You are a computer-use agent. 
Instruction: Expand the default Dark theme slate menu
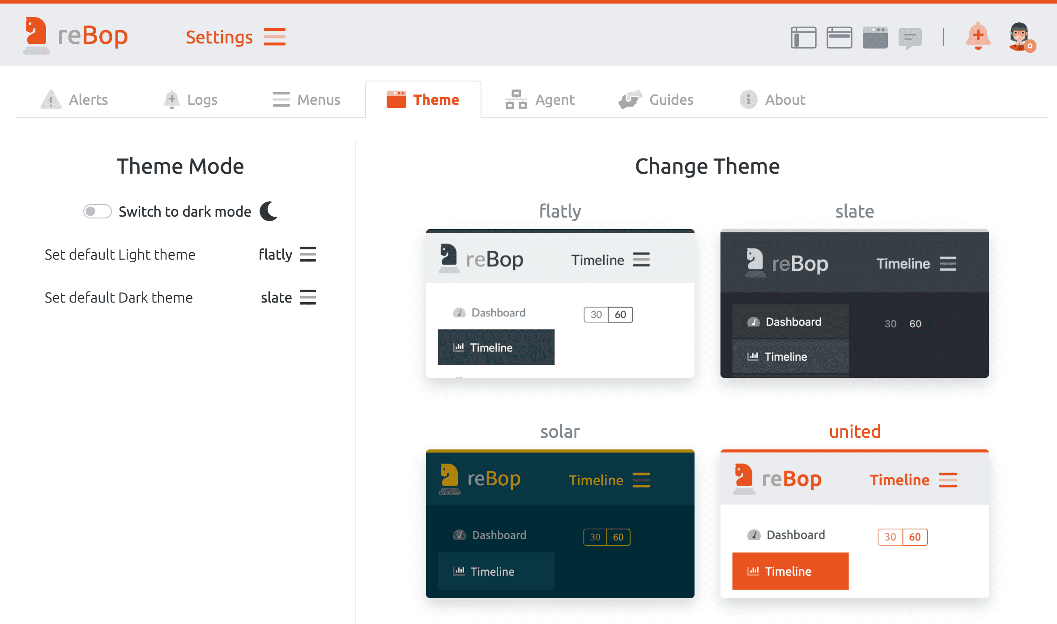point(307,297)
